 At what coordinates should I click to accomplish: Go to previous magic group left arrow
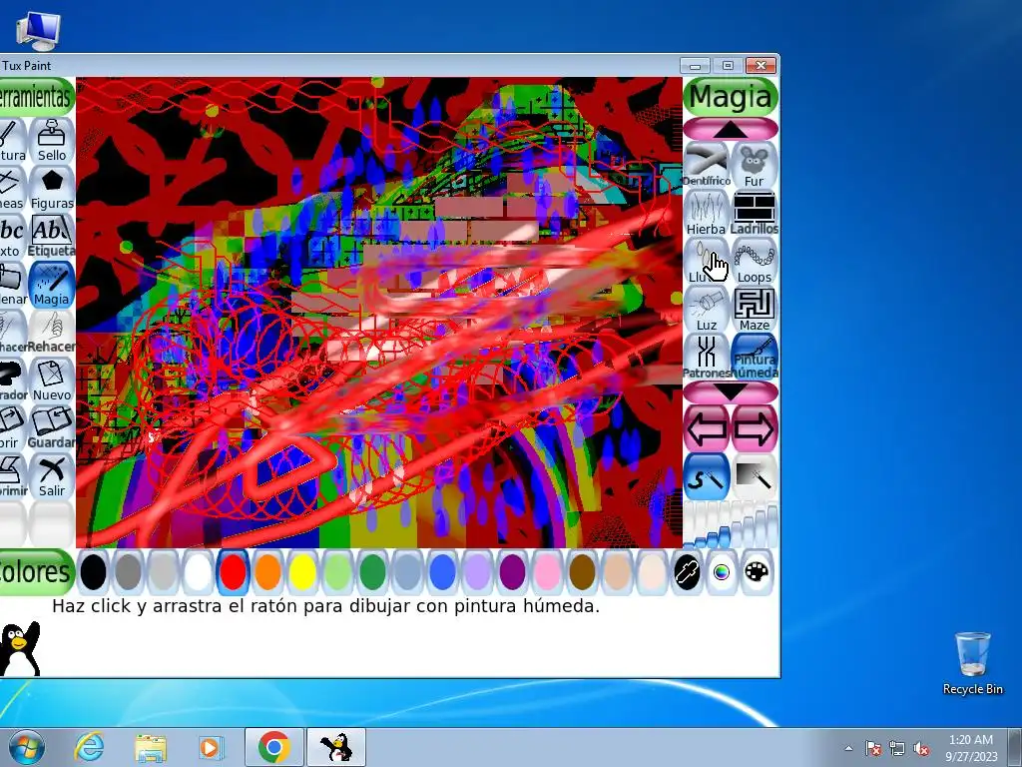(707, 428)
